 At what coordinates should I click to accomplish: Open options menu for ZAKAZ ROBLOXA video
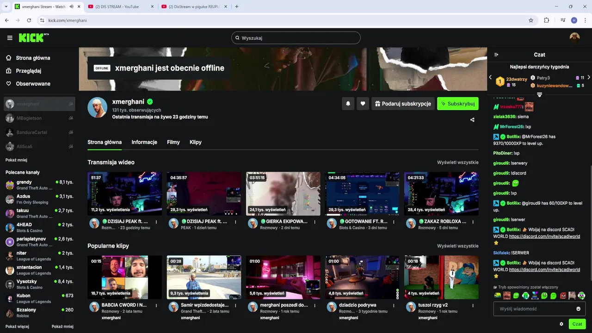point(473,222)
